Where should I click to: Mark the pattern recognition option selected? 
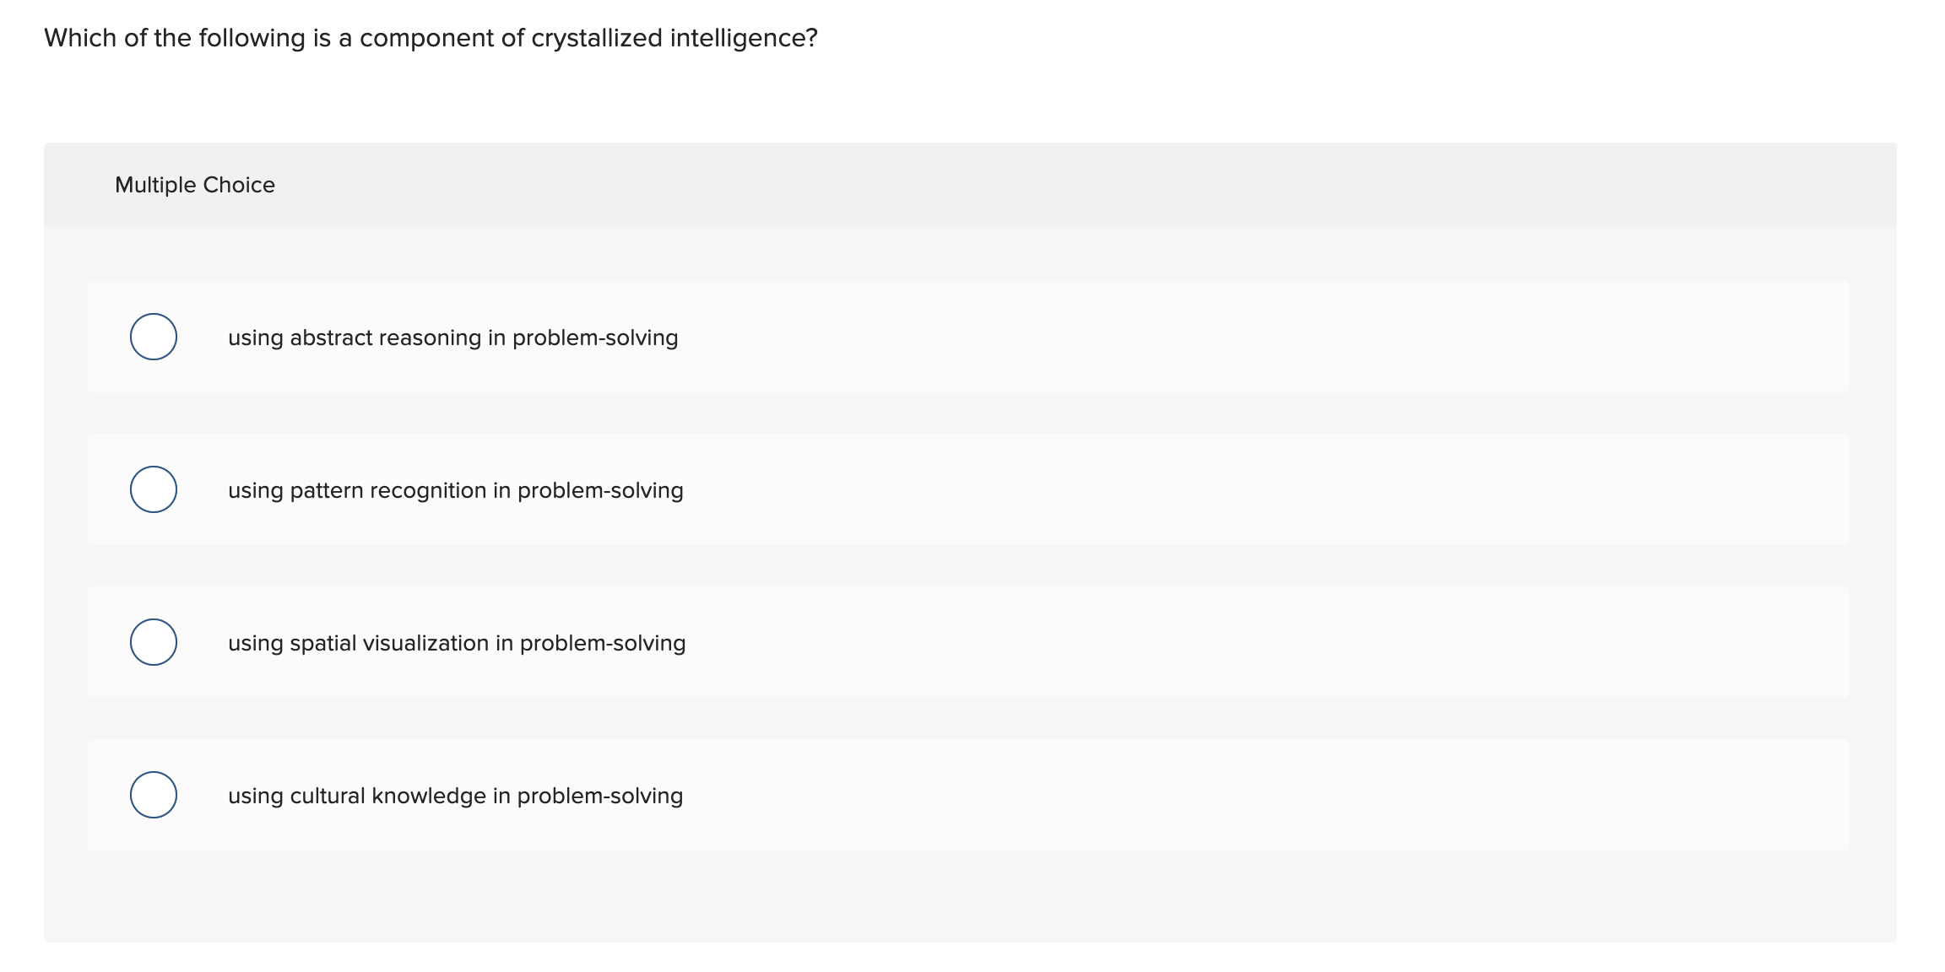154,489
